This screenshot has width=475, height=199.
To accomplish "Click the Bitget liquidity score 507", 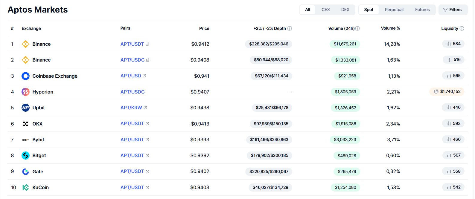I will (x=453, y=155).
